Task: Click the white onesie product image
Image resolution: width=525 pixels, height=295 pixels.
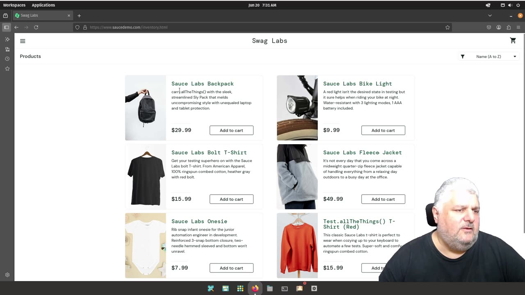Action: pyautogui.click(x=146, y=245)
